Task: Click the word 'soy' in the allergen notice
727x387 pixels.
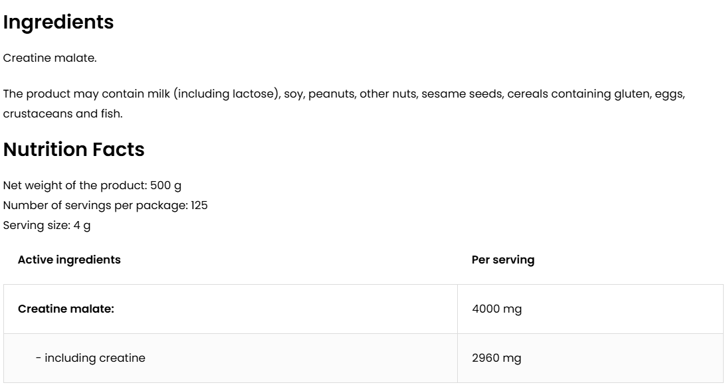Action: [292, 94]
